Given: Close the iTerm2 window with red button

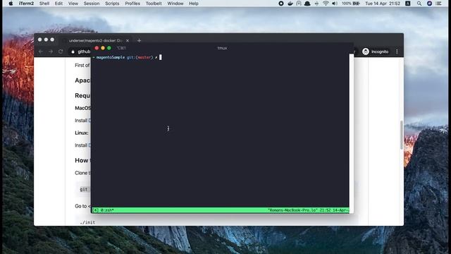Looking at the screenshot, I should [97, 48].
